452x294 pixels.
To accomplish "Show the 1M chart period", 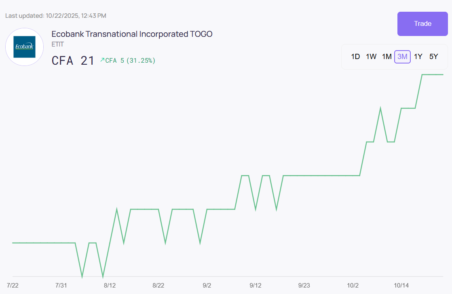I will tap(387, 57).
